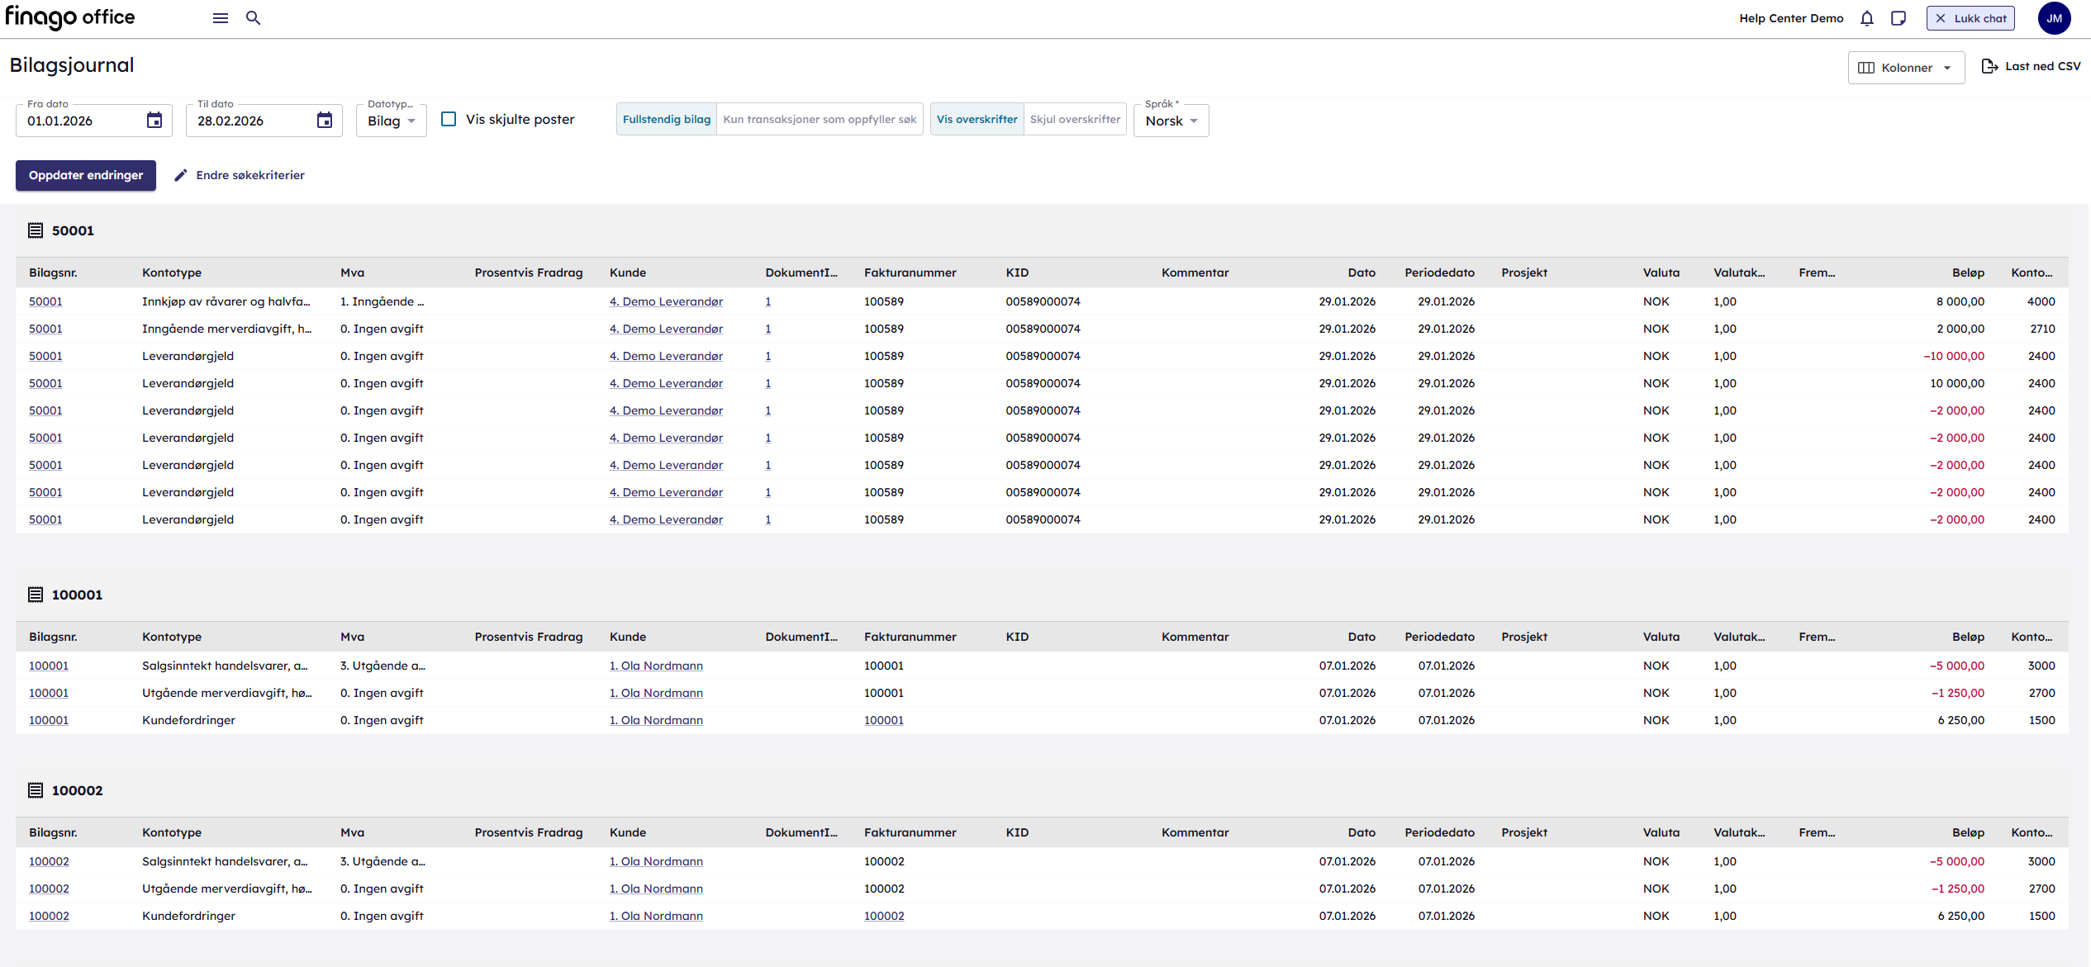Image resolution: width=2091 pixels, height=967 pixels.
Task: Open the Fra dato calendar picker
Action: click(x=154, y=121)
